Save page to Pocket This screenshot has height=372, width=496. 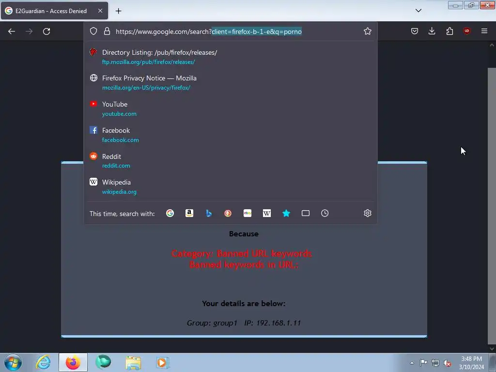pos(415,31)
